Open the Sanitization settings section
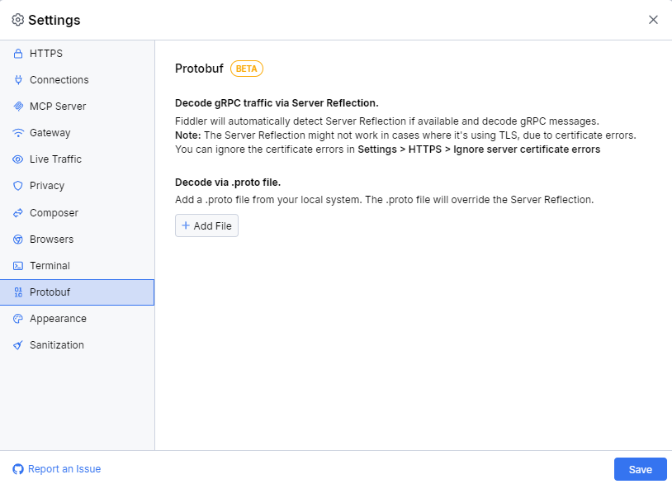The height and width of the screenshot is (484, 672). click(56, 344)
